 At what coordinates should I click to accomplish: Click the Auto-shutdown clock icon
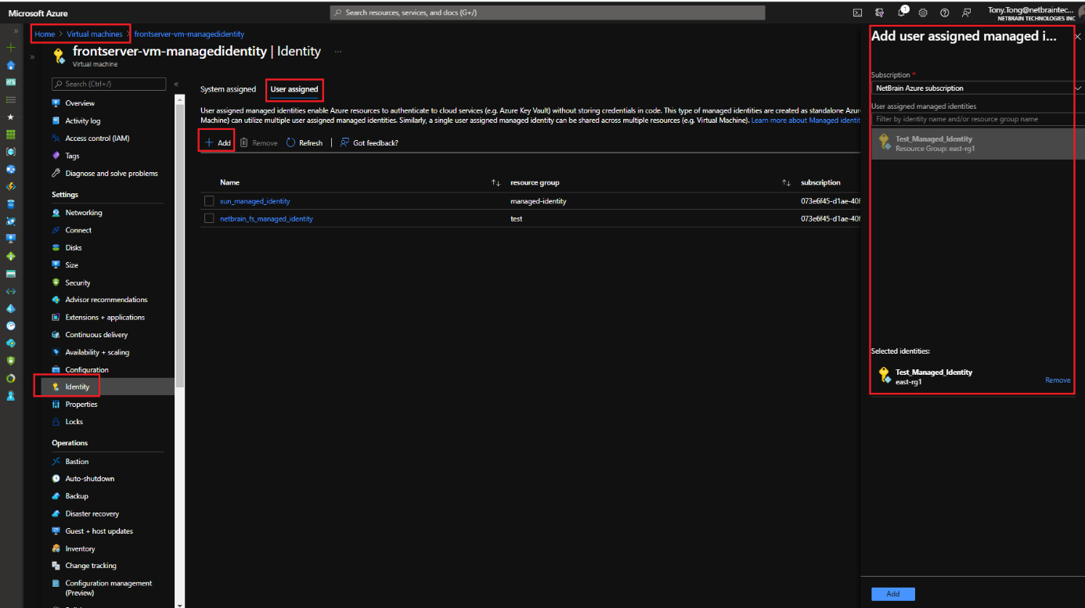coord(56,479)
